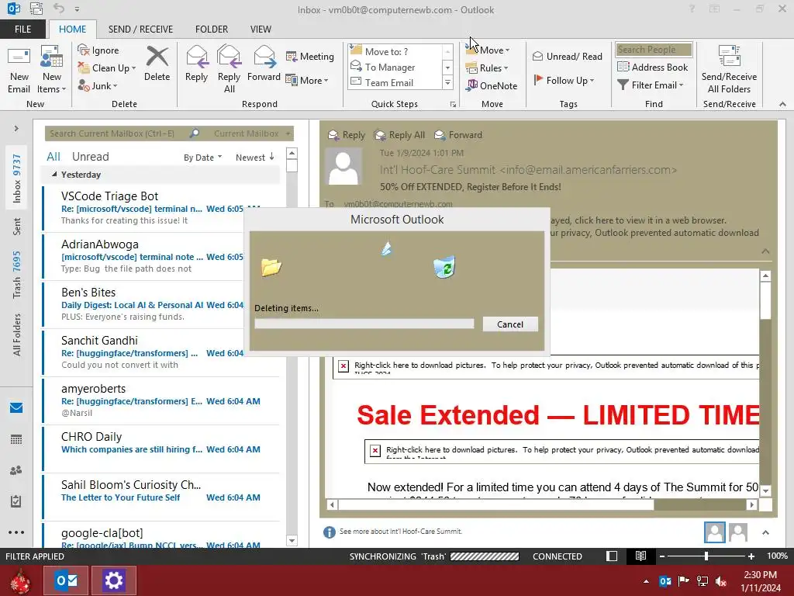
Task: Click Forward in reading pane
Action: (458, 135)
